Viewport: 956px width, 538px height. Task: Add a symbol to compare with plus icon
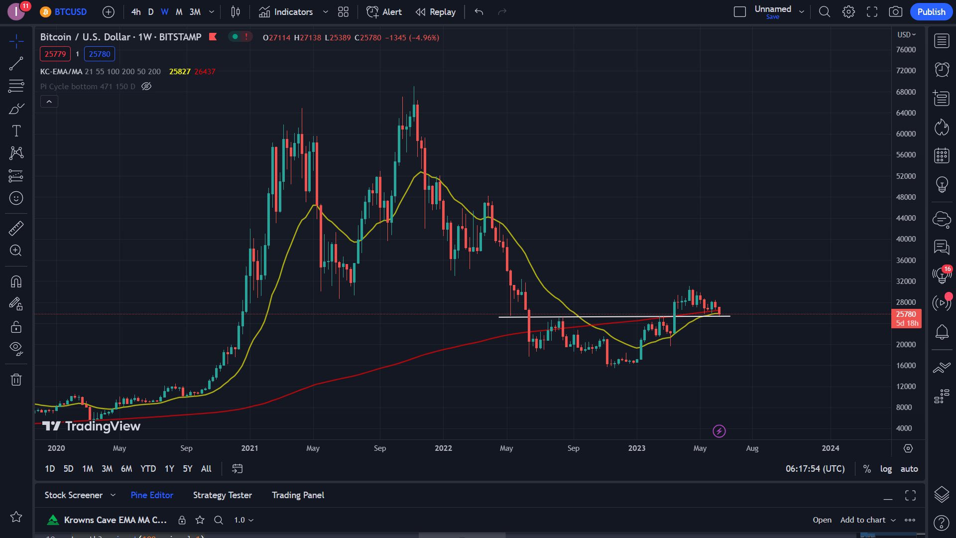[x=108, y=12]
